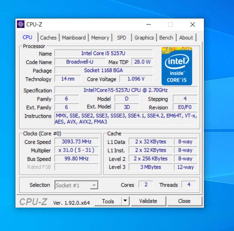This screenshot has height=231, width=234.
Task: Select the Memory tab
Action: pos(100,38)
